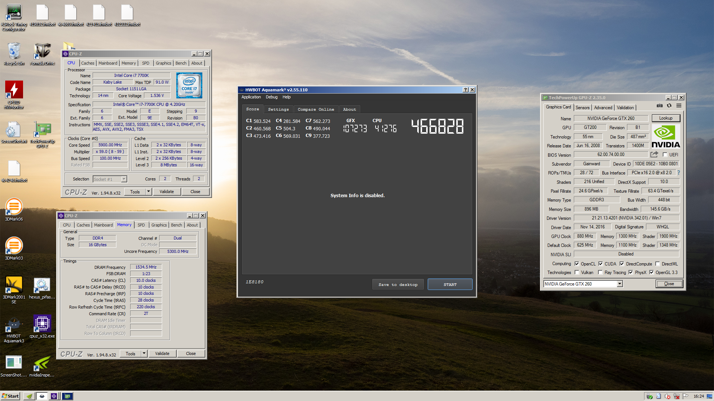
Task: Open ScreenShot.ini desktop file
Action: [x=14, y=132]
